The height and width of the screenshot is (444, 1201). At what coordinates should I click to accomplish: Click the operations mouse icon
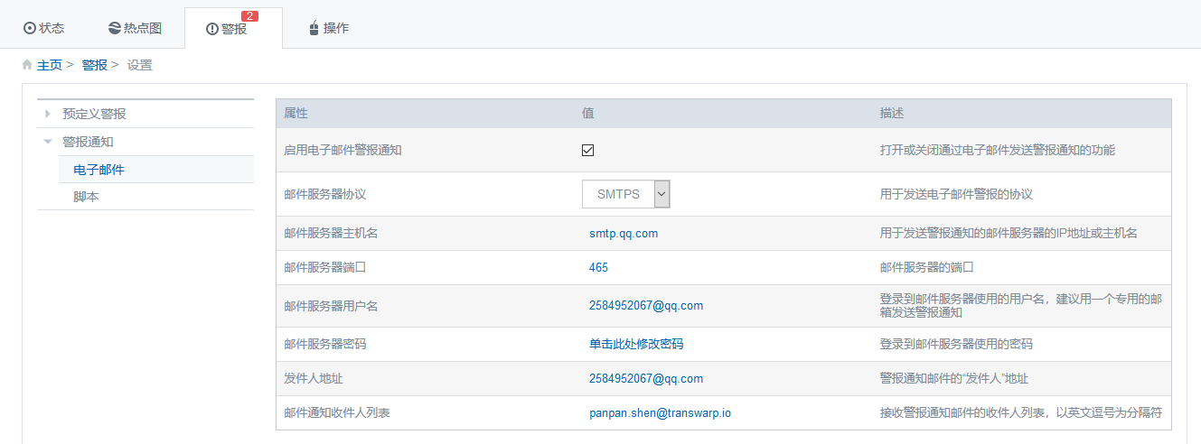click(314, 28)
